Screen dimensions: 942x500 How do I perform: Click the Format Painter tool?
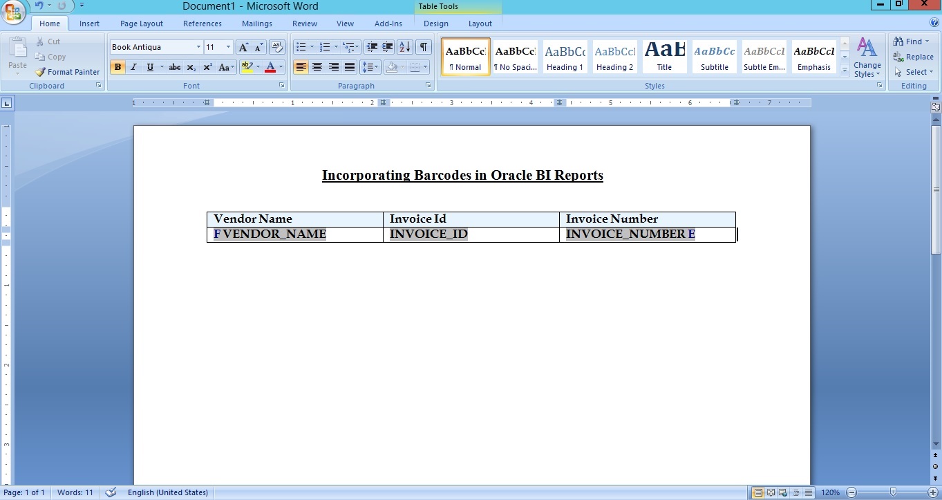(67, 71)
